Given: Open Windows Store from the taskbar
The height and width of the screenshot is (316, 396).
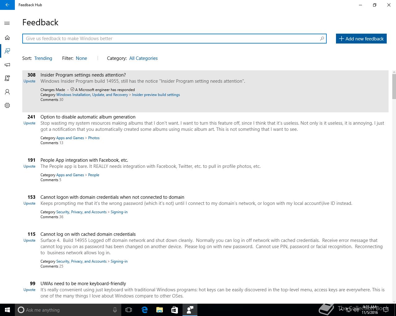Looking at the screenshot, I should tap(174, 310).
